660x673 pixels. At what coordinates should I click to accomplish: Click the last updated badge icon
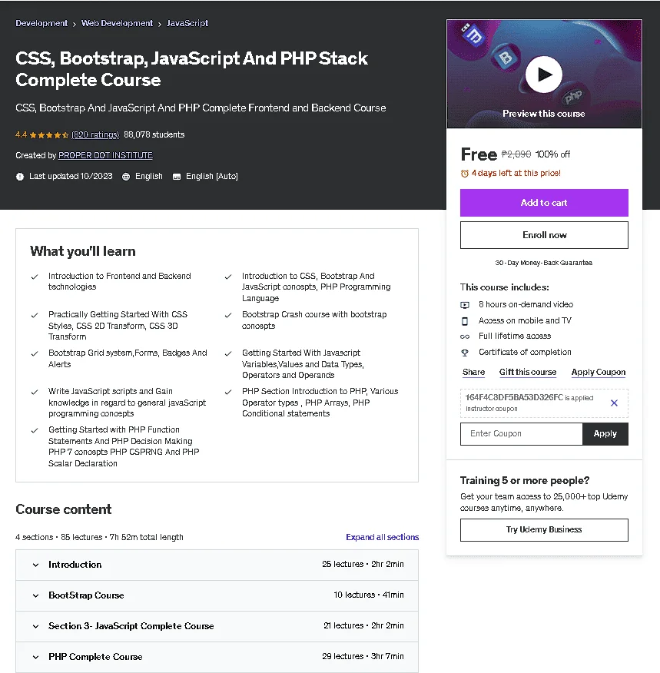[20, 177]
